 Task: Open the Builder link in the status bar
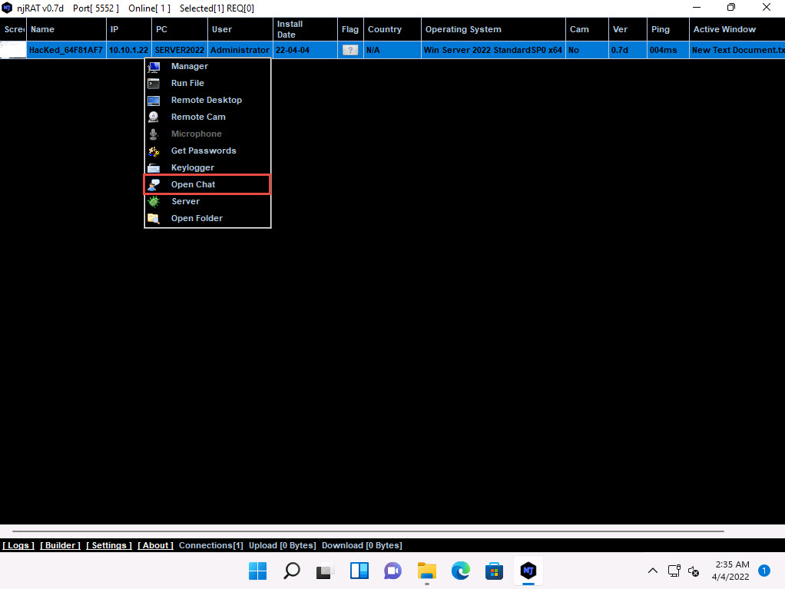tap(60, 545)
